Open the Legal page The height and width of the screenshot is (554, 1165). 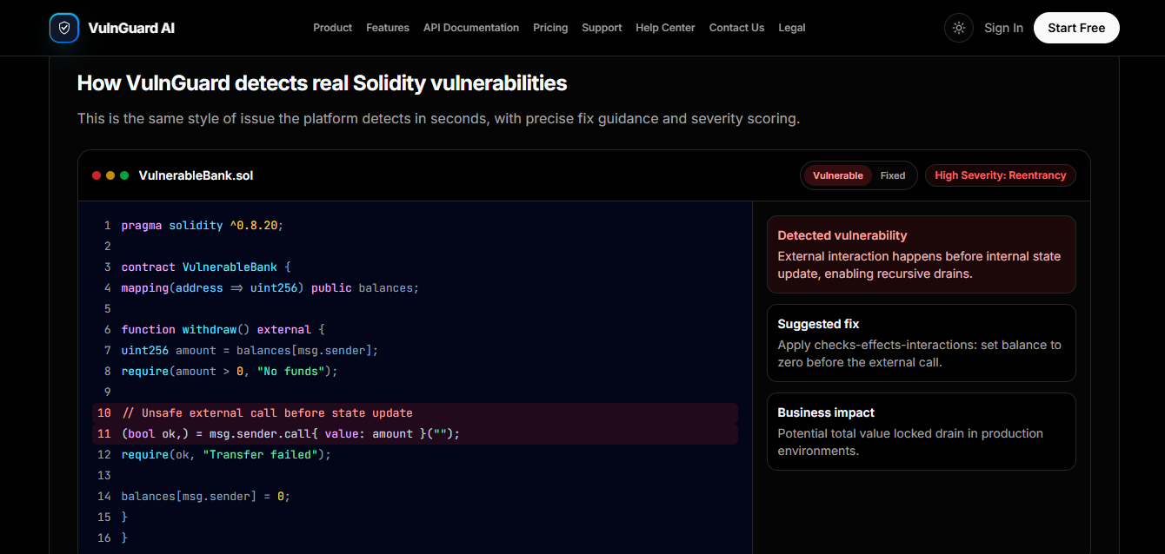(x=791, y=27)
